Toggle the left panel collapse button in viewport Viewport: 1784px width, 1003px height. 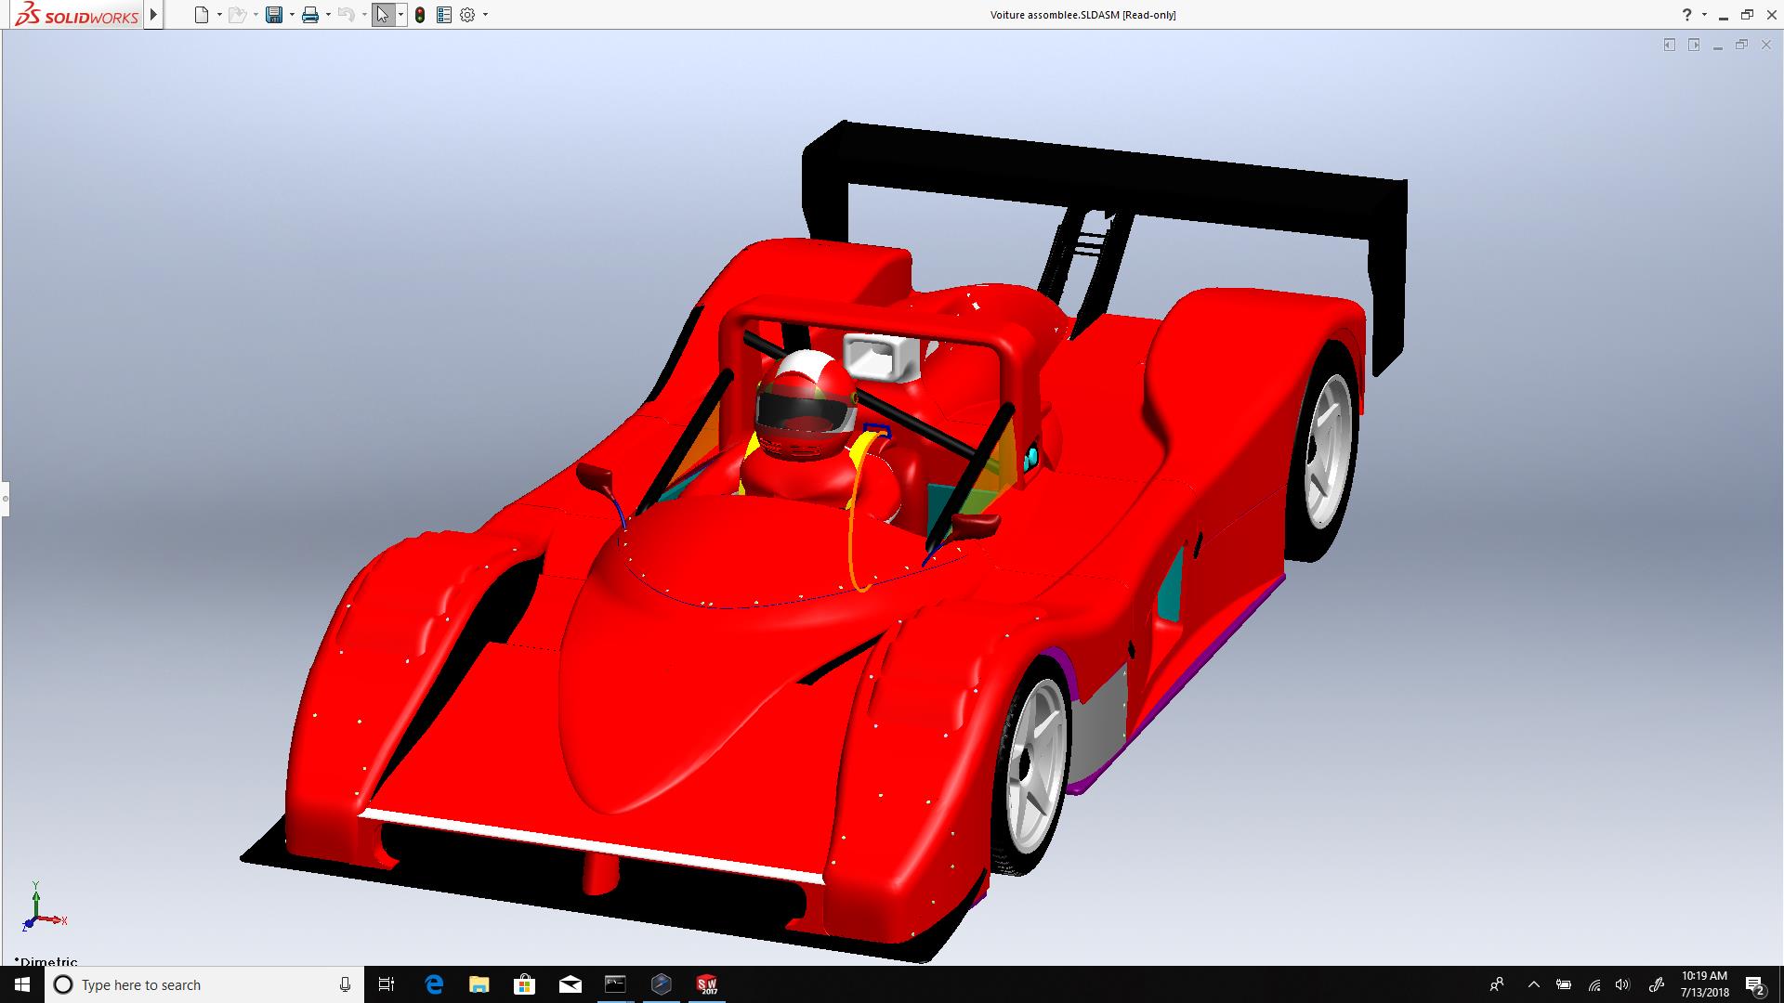[x=1670, y=45]
